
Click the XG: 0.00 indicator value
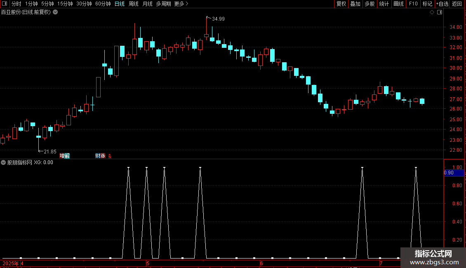43,162
